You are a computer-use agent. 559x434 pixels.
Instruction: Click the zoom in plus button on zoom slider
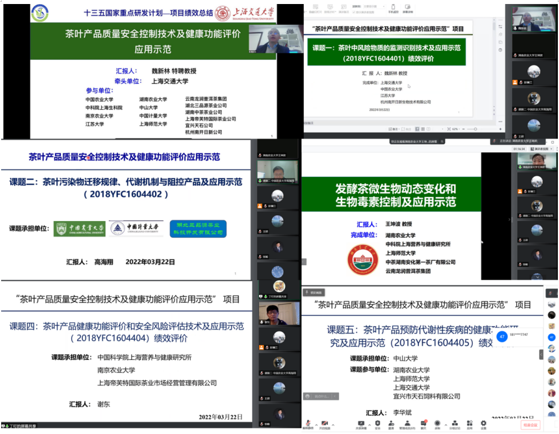pyautogui.click(x=500, y=129)
